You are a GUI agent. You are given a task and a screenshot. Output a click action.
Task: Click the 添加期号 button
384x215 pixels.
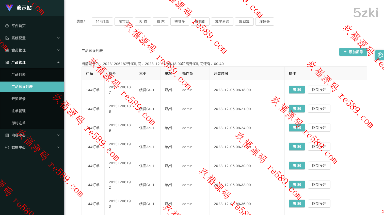[353, 52]
